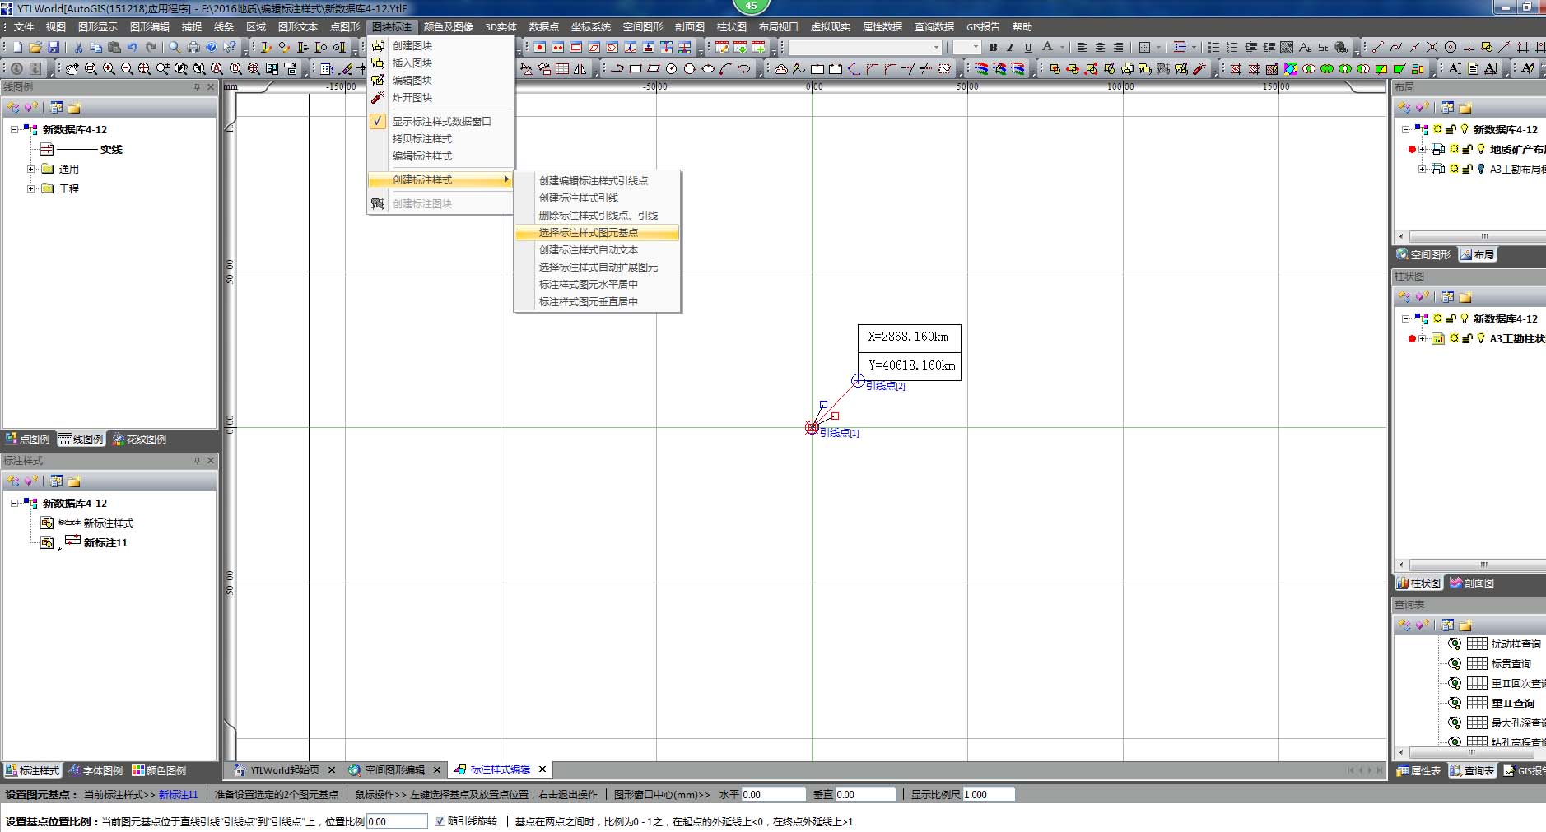Viewport: 1546px width, 832px height.
Task: Click the Undo arrow toolbar icon
Action: (x=133, y=48)
